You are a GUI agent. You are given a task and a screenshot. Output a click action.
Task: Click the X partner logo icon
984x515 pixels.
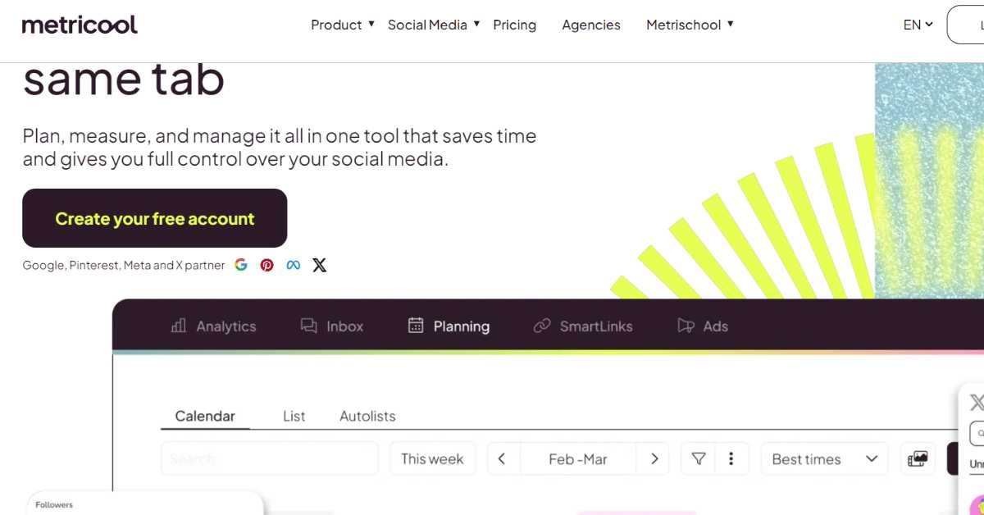click(320, 265)
